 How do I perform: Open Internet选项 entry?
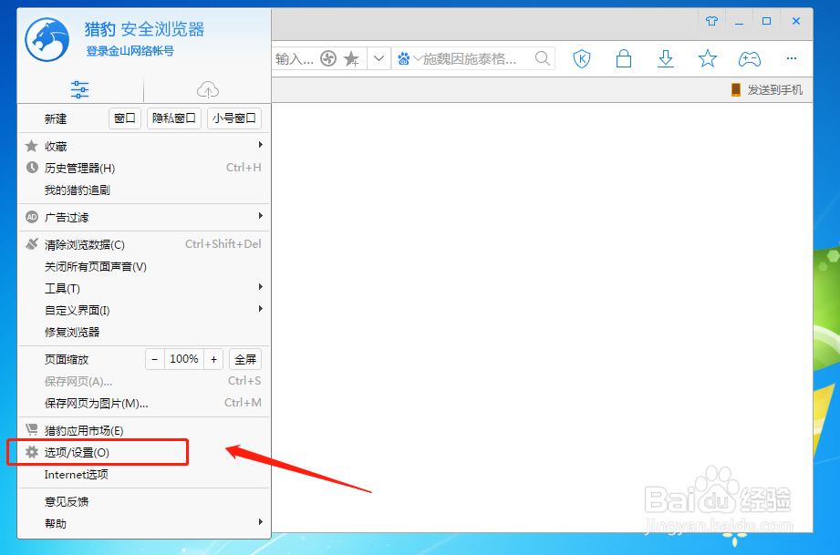[144, 475]
